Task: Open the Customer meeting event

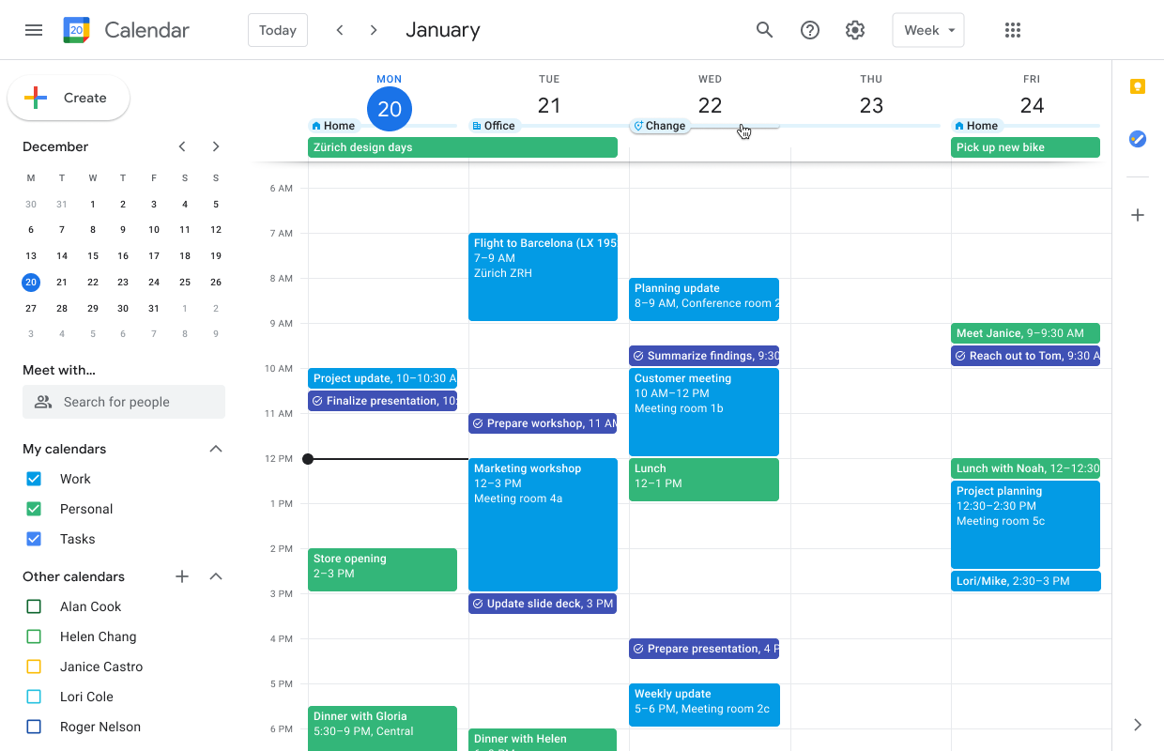Action: click(704, 412)
